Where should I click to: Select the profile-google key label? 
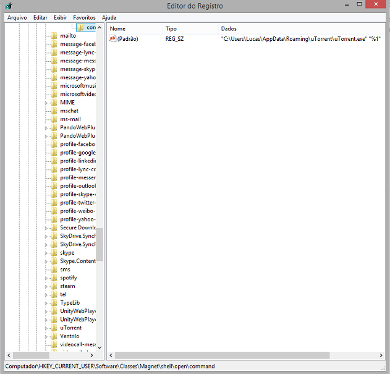[78, 153]
